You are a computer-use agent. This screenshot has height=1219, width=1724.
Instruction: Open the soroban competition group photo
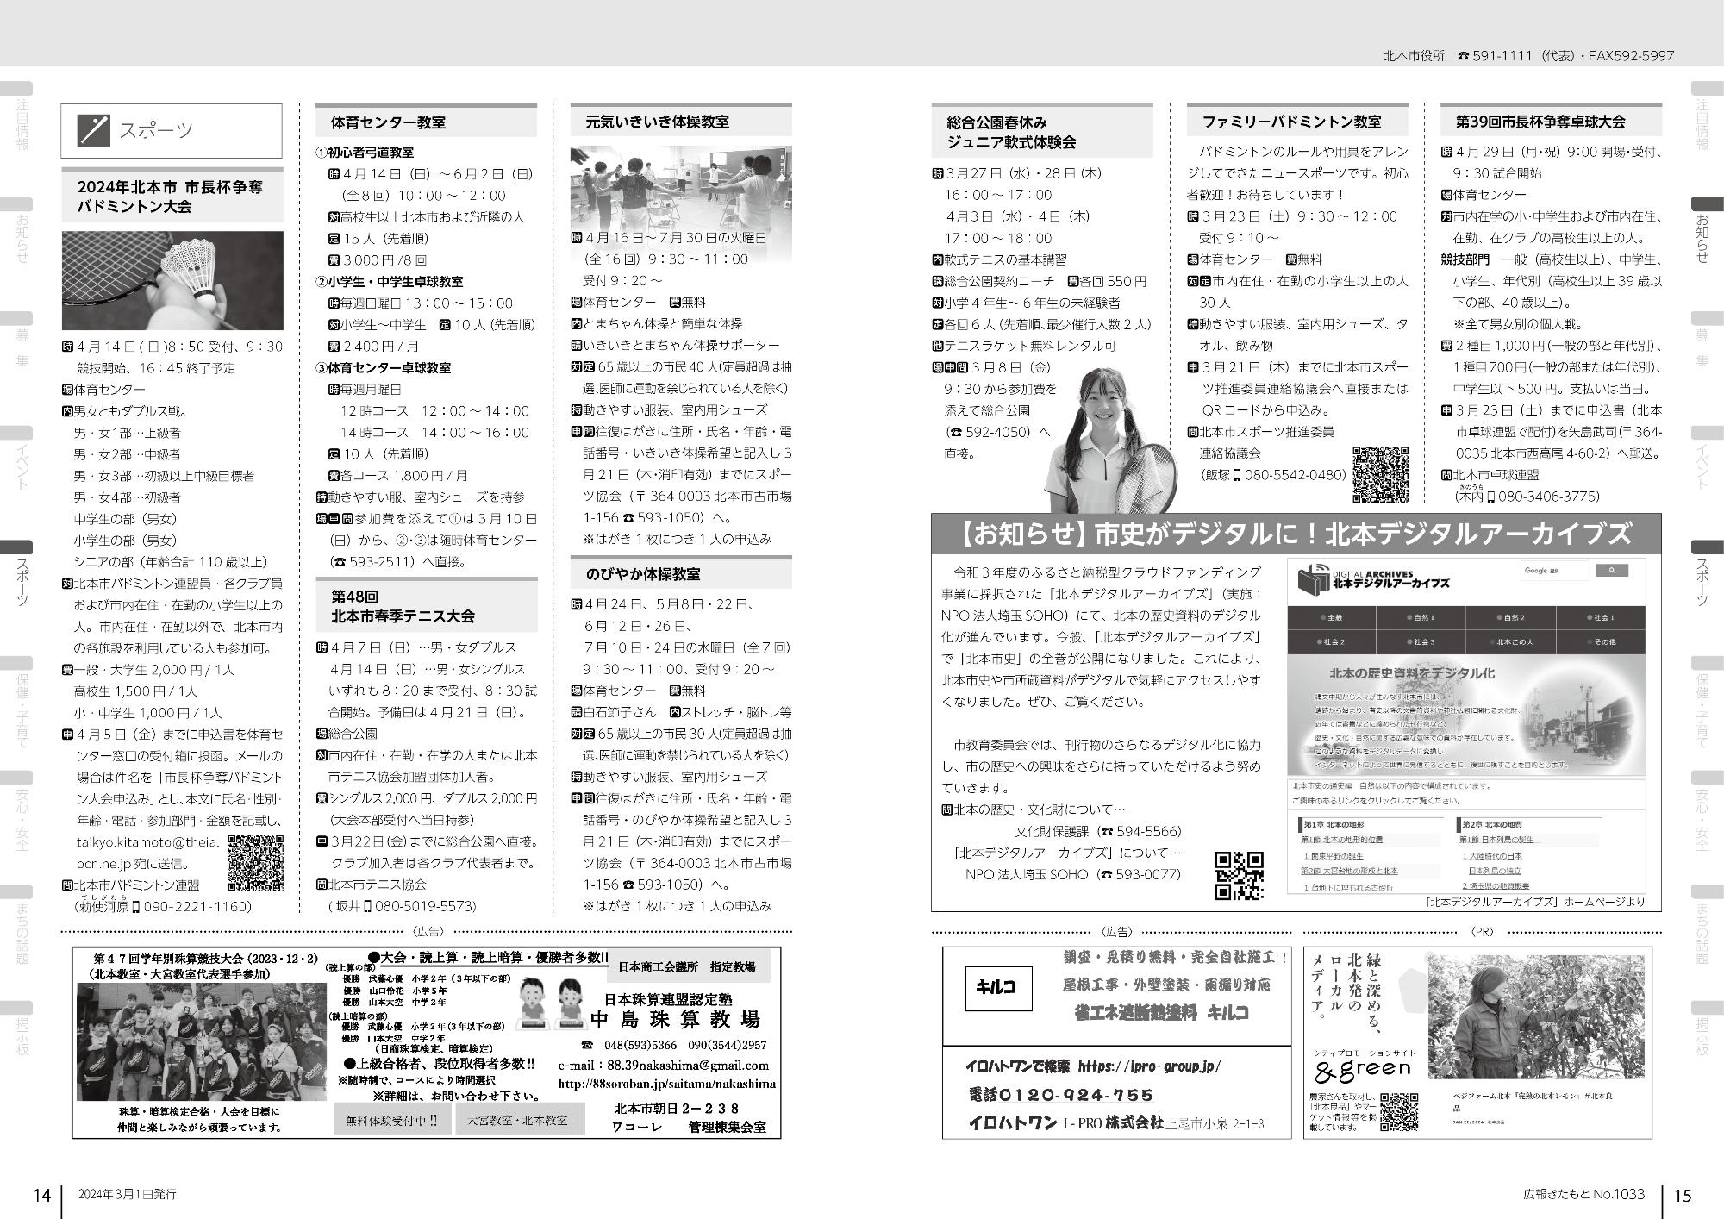point(202,1041)
